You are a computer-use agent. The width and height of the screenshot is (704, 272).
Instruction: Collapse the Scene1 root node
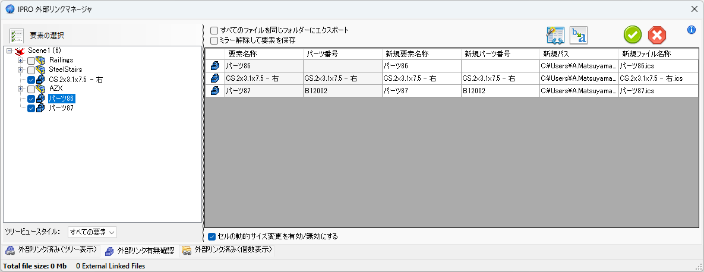[x=10, y=50]
